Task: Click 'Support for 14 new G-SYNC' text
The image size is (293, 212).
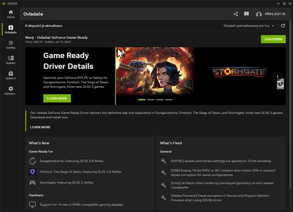Action: (x=81, y=205)
